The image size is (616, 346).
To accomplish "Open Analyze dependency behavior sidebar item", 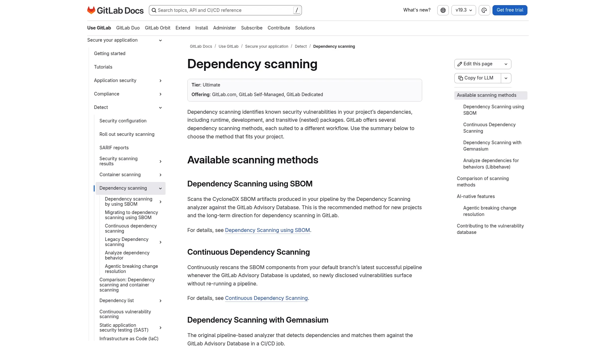I will (x=127, y=255).
